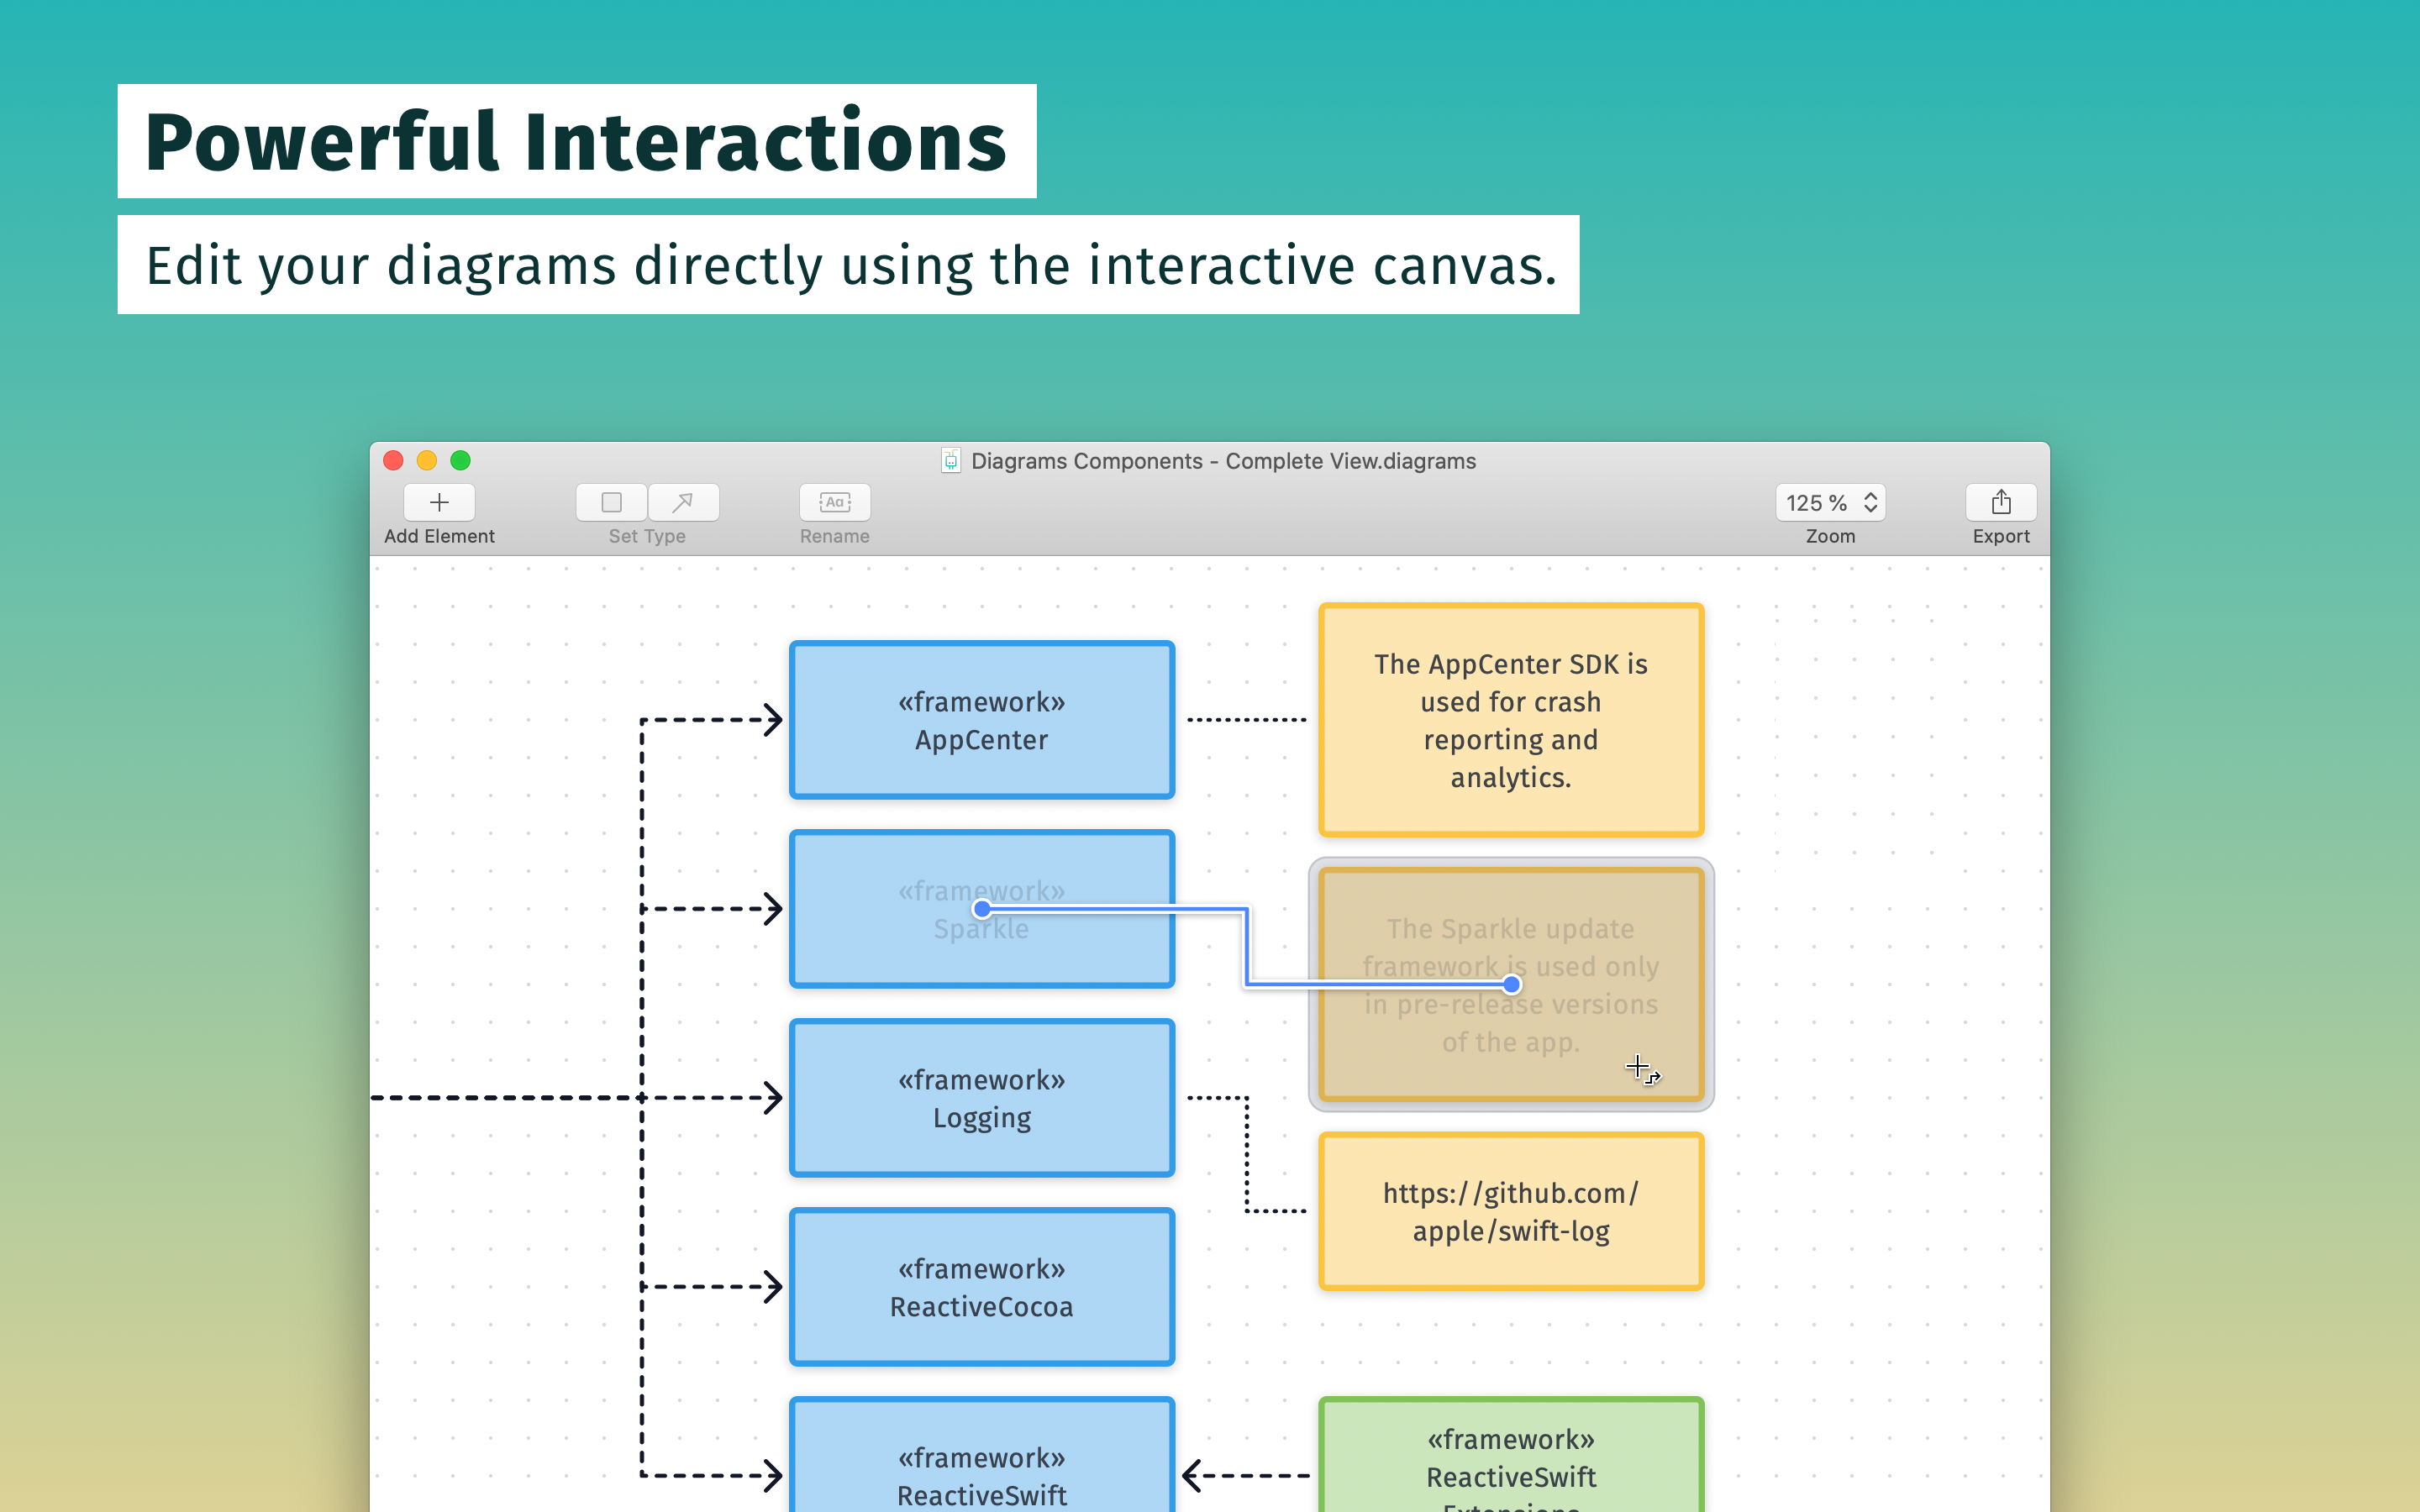Viewport: 2420px width, 1512px height.
Task: Click dotted connector beside AppCenter box
Action: 1246,720
